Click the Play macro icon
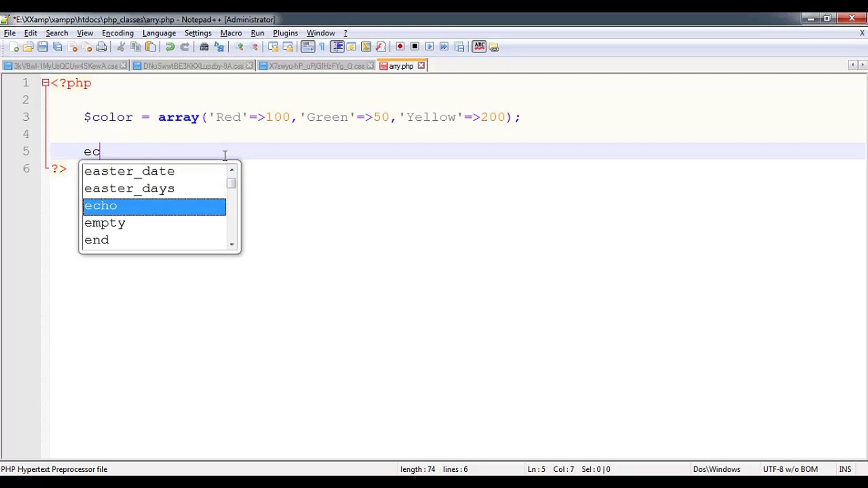The width and height of the screenshot is (868, 488). pos(429,47)
